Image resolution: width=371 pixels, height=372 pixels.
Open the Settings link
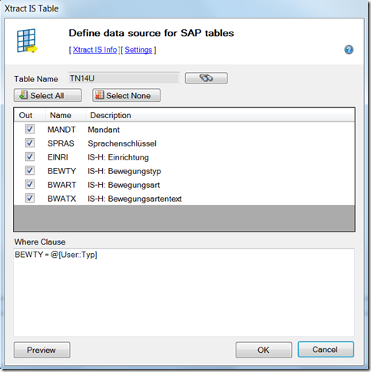[138, 50]
